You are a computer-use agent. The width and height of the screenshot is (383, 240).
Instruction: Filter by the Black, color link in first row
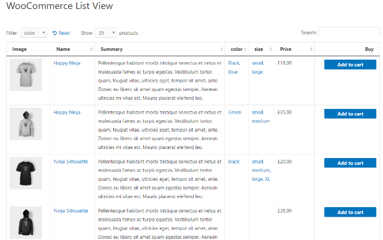click(234, 63)
